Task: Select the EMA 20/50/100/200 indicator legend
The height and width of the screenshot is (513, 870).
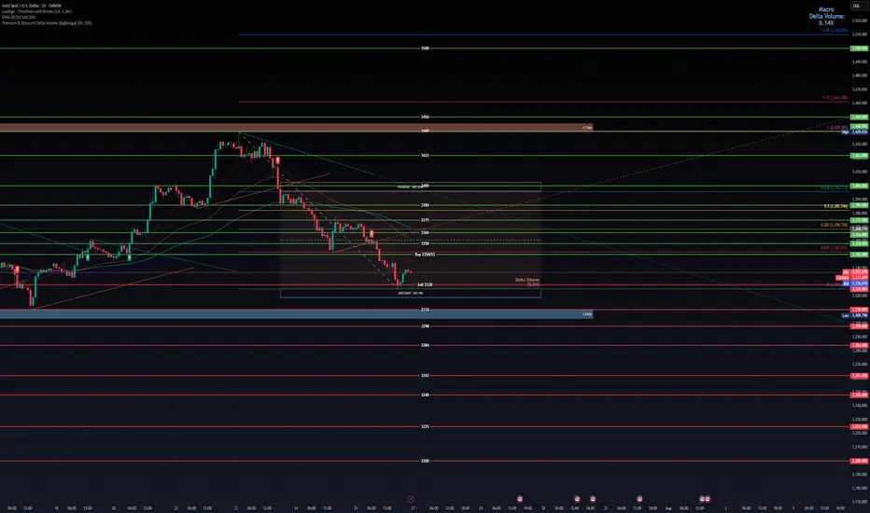Action: (21, 17)
